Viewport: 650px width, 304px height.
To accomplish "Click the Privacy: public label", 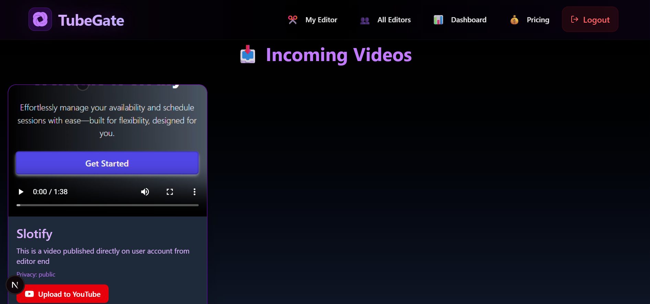I will 36,274.
